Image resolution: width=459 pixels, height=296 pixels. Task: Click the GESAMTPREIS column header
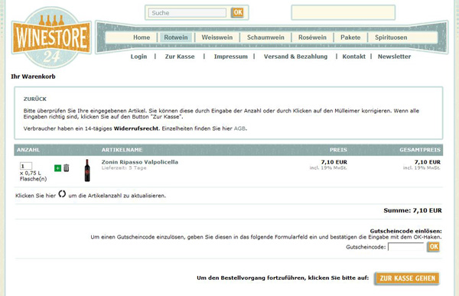(x=420, y=150)
